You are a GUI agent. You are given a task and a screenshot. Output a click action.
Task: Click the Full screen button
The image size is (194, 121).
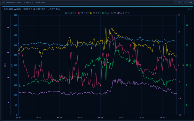[178, 3]
